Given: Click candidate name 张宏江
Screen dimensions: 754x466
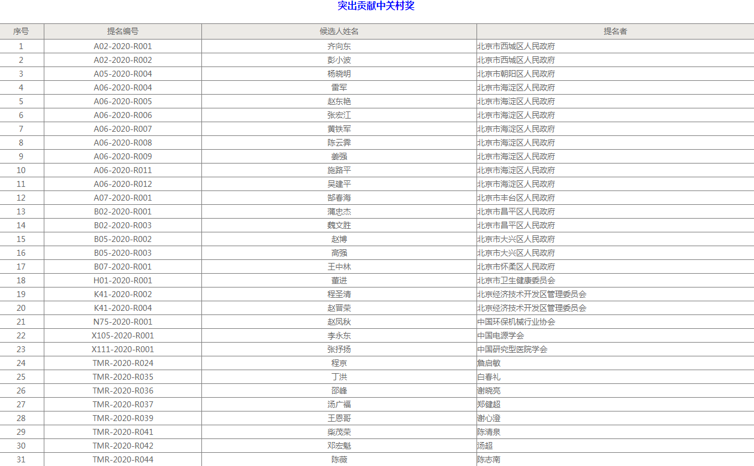Looking at the screenshot, I should (339, 115).
